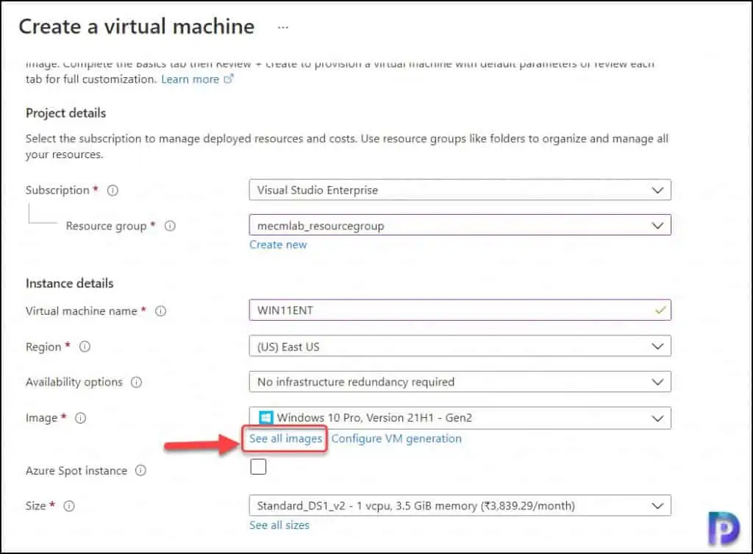Click the Windows logo icon in the Image field
The height and width of the screenshot is (554, 753).
(265, 418)
